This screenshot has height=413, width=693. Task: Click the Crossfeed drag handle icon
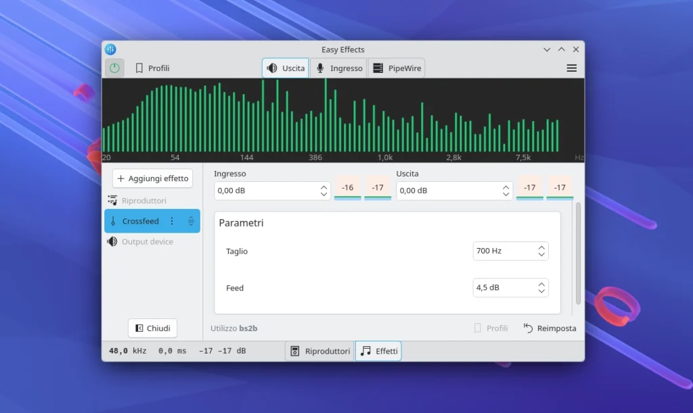[191, 221]
